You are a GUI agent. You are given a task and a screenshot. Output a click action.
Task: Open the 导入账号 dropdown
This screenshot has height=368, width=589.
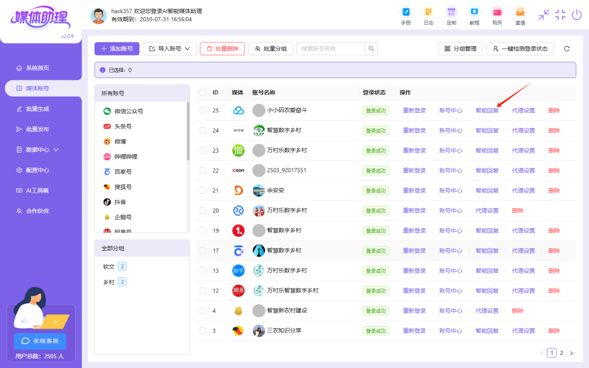click(x=170, y=49)
